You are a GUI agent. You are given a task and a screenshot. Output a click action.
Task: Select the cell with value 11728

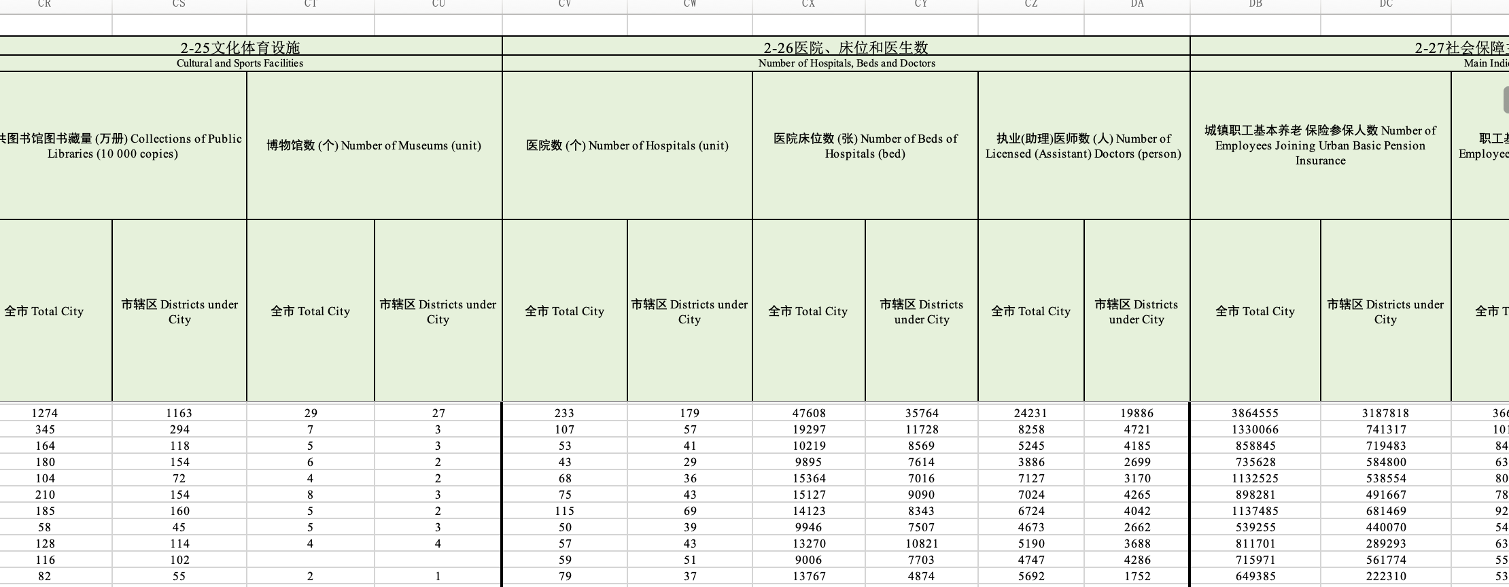[x=922, y=429]
